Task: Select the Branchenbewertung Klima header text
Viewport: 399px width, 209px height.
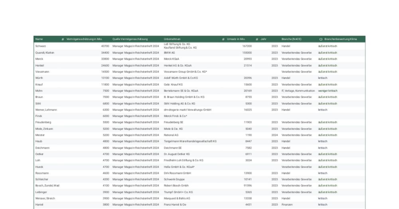Action: tap(340, 39)
